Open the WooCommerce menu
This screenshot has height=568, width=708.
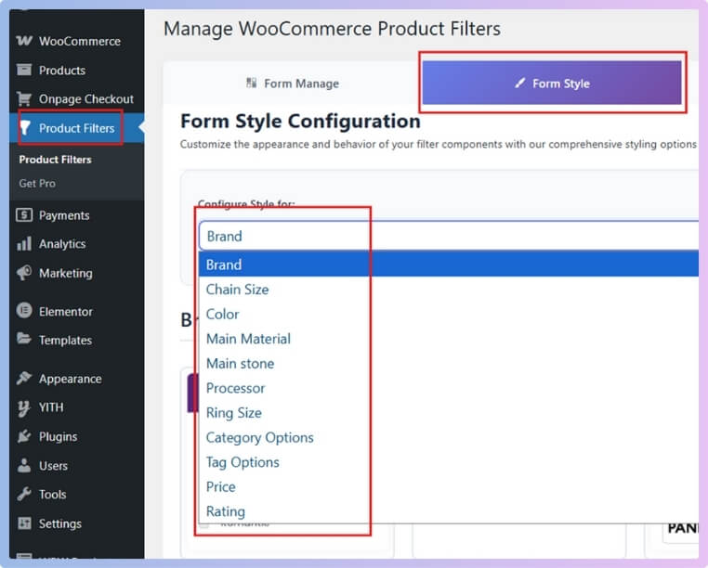coord(77,41)
